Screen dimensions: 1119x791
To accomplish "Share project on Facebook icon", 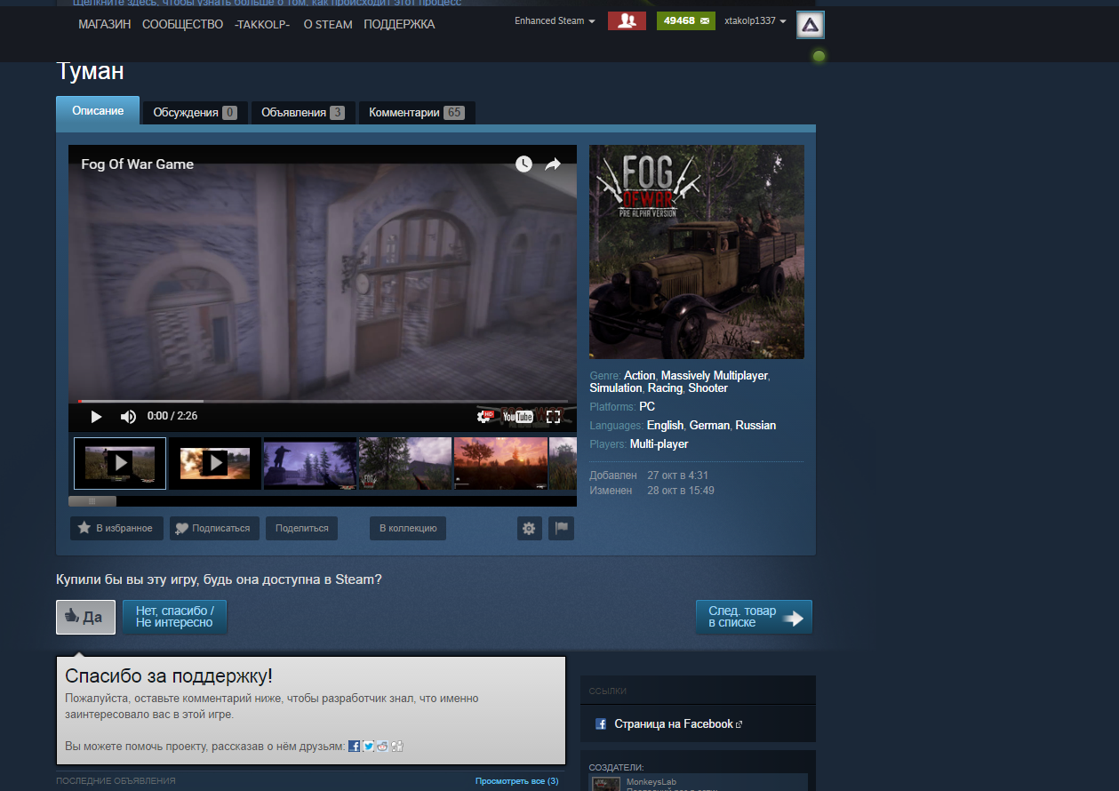I will [x=354, y=746].
